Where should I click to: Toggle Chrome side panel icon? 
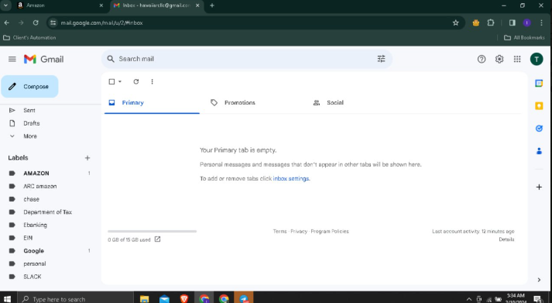pos(513,23)
